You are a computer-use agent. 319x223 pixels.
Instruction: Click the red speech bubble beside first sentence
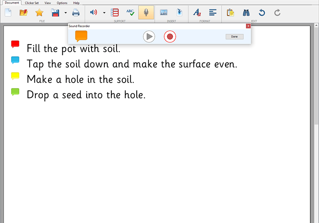pyautogui.click(x=15, y=44)
